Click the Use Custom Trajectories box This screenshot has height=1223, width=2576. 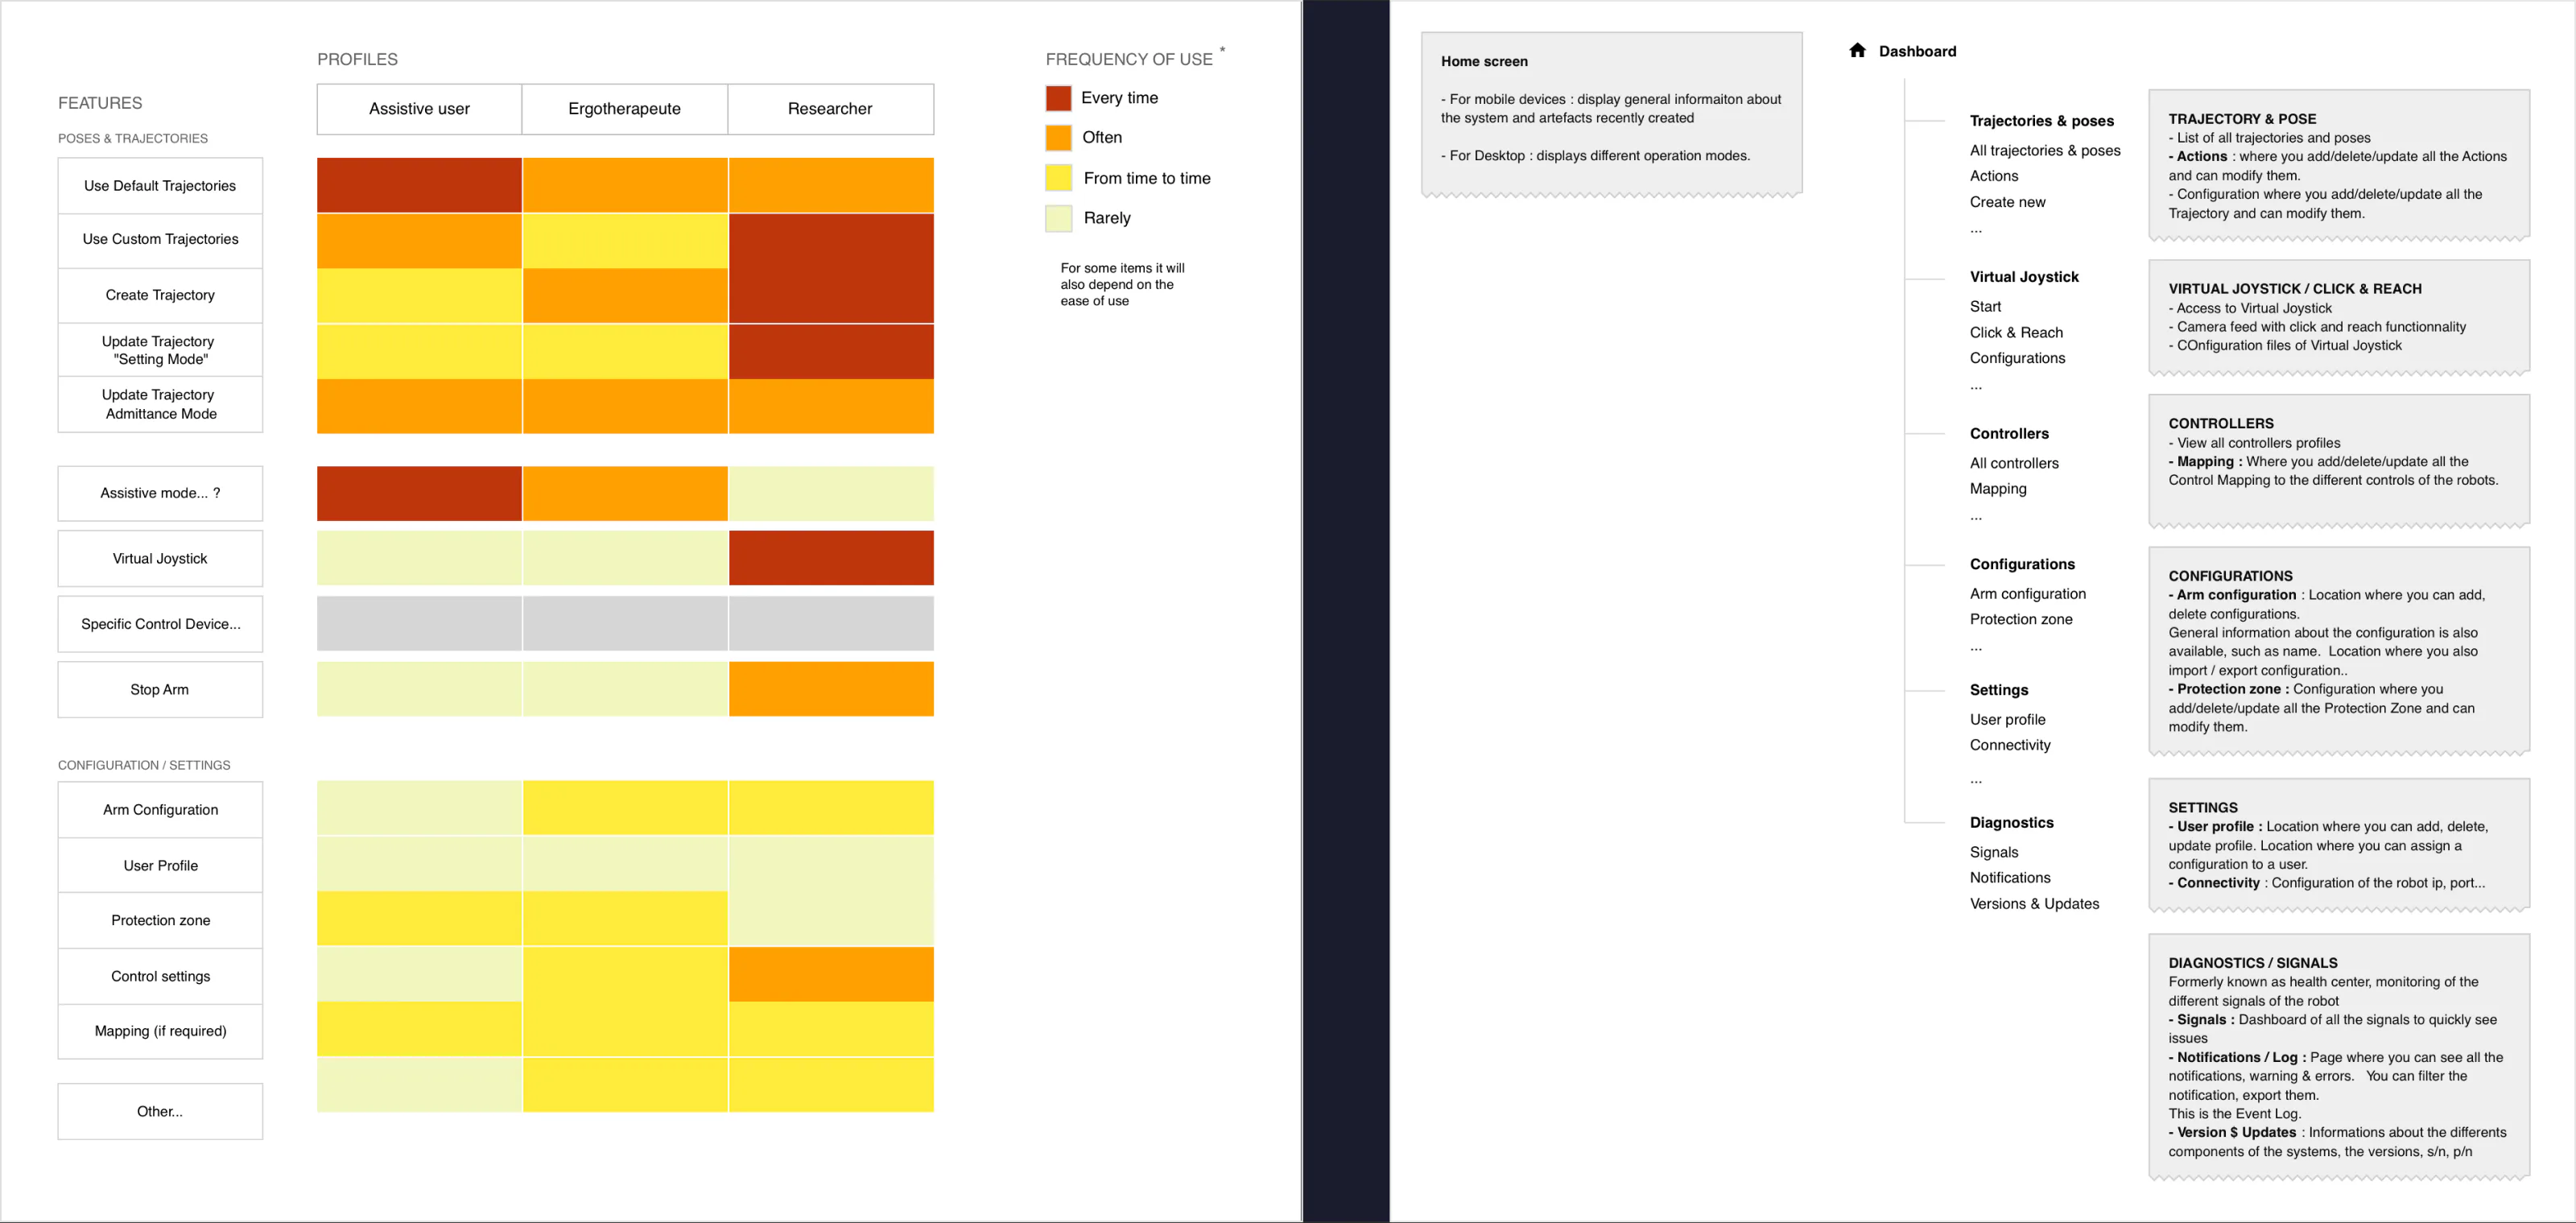(x=160, y=240)
